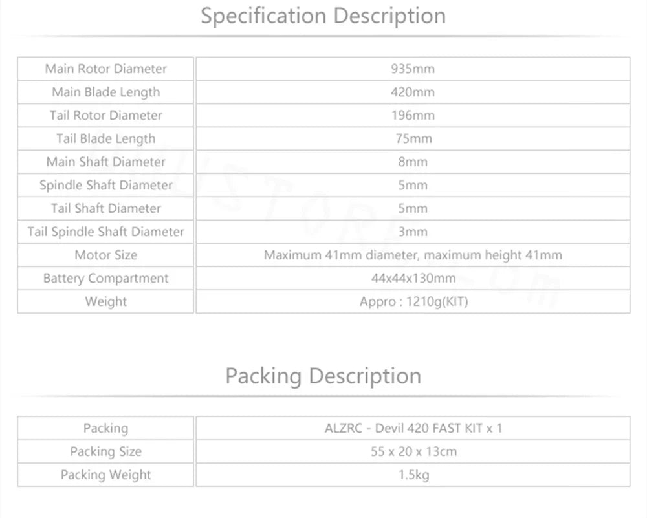Click the 935mm value cell
Image resolution: width=647 pixels, height=518 pixels.
[412, 69]
